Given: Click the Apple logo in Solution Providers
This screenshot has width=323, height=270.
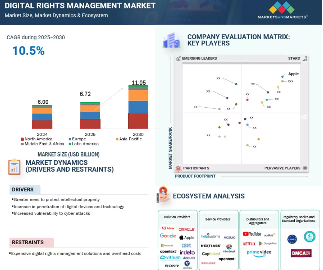Looking at the screenshot, I should click(x=186, y=238).
